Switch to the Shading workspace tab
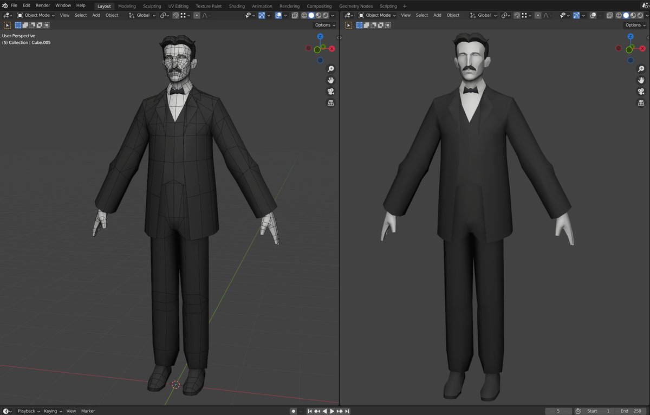The width and height of the screenshot is (650, 415). pyautogui.click(x=237, y=6)
